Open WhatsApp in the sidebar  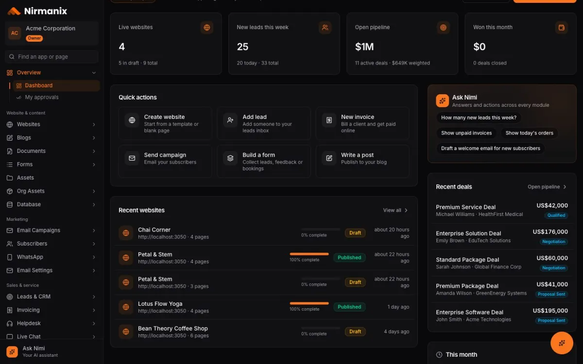click(51, 257)
